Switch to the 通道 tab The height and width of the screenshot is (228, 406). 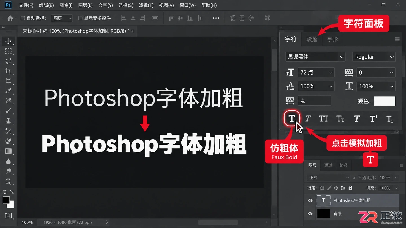point(328,165)
